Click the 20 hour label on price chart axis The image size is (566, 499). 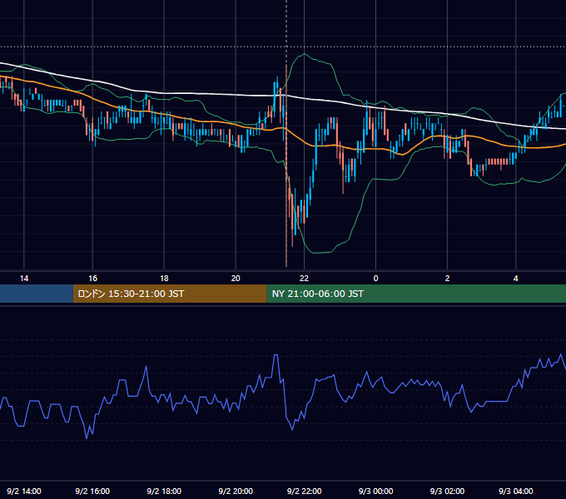pyautogui.click(x=236, y=279)
